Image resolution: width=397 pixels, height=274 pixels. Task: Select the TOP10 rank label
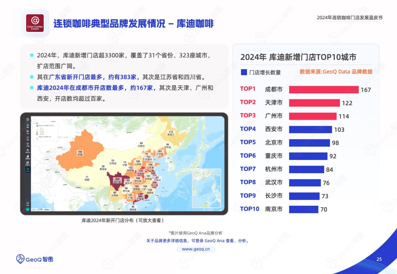pyautogui.click(x=249, y=209)
